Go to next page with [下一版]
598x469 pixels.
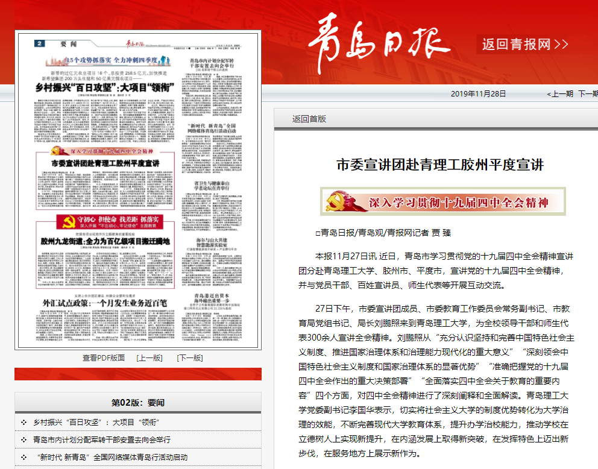point(189,357)
